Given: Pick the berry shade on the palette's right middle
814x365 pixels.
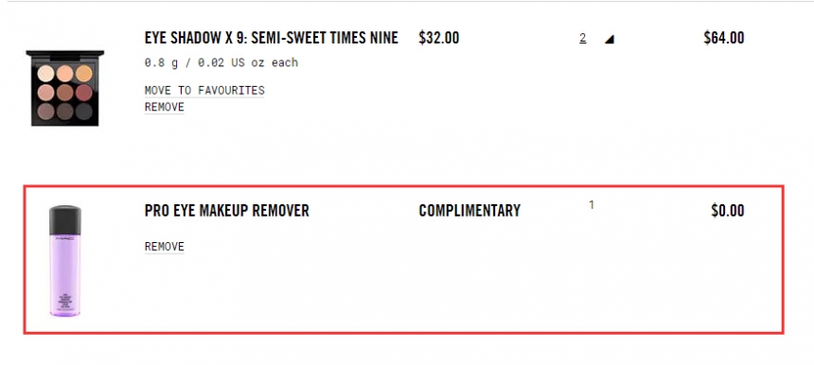Looking at the screenshot, I should click(x=83, y=93).
